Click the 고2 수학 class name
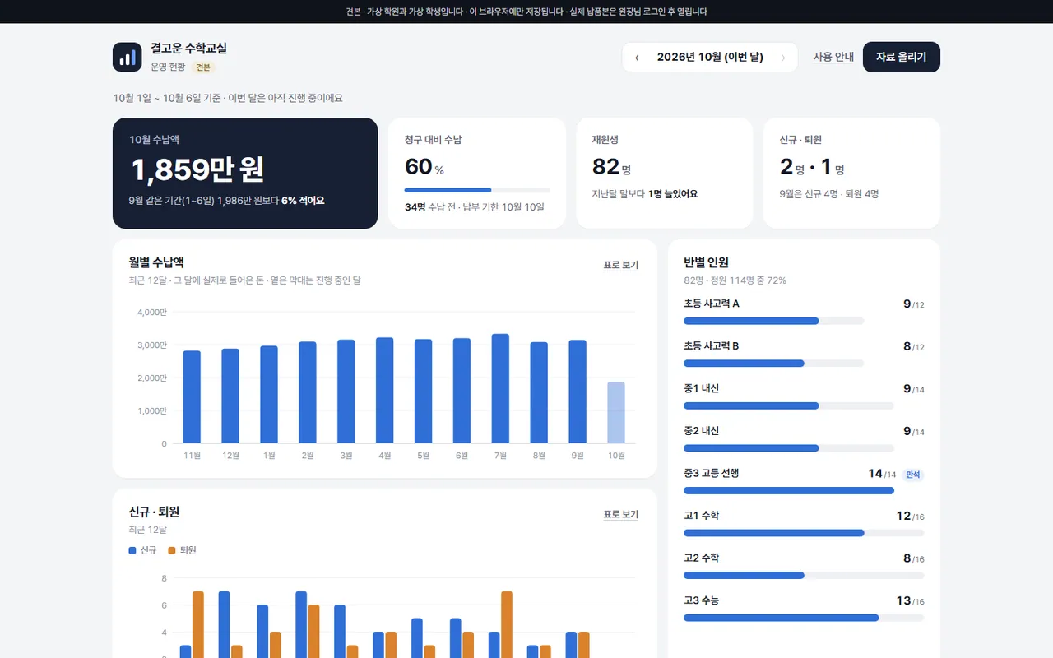The height and width of the screenshot is (658, 1053). click(x=702, y=558)
